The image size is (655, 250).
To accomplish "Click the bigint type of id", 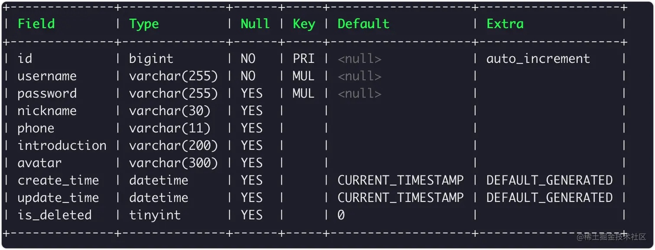I will [151, 59].
